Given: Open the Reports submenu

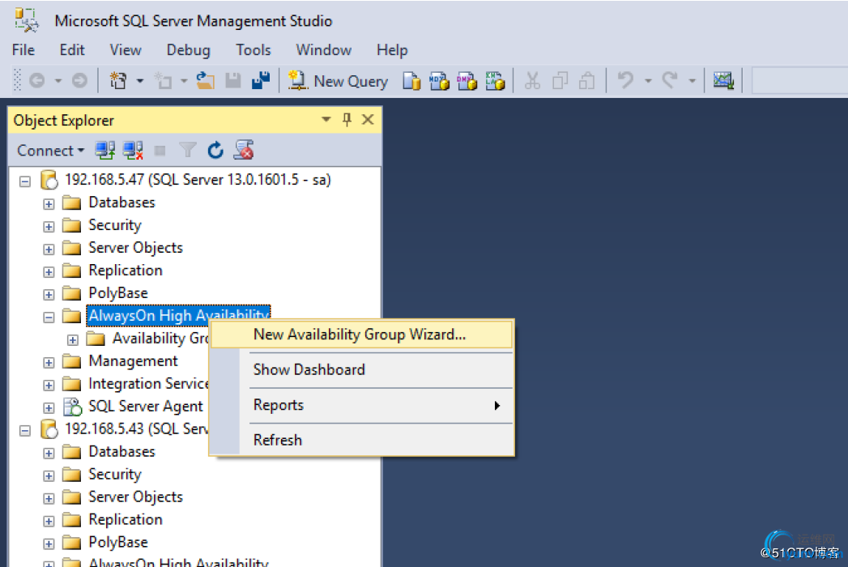Looking at the screenshot, I should [361, 405].
